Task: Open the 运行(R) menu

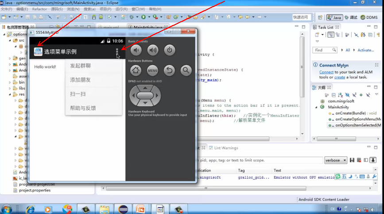Action: [x=121, y=9]
